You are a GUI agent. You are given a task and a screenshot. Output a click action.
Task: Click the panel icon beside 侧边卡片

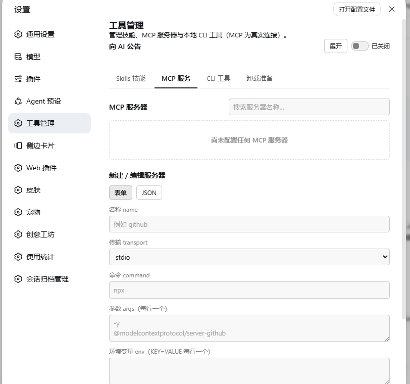tap(18, 146)
